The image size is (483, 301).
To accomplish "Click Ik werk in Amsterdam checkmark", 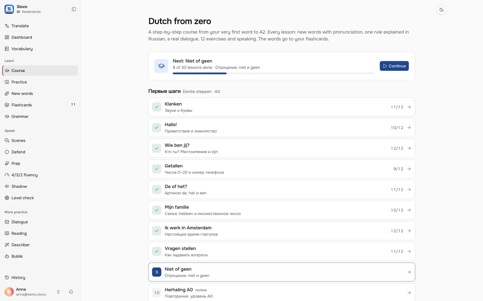I will tap(157, 231).
